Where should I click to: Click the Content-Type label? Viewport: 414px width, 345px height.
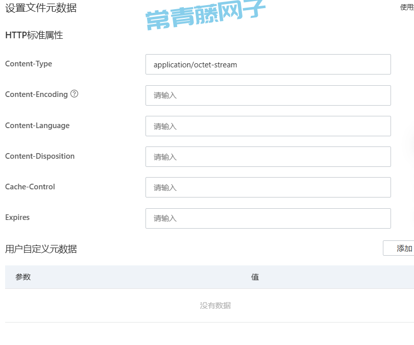(29, 64)
